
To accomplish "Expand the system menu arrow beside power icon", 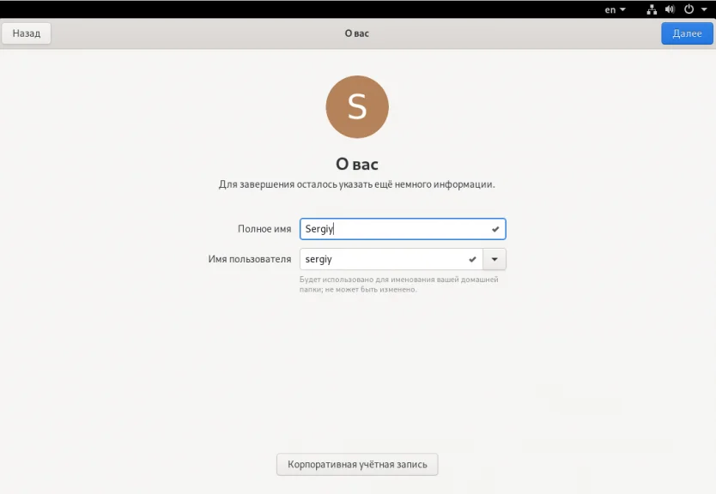I will pyautogui.click(x=704, y=9).
